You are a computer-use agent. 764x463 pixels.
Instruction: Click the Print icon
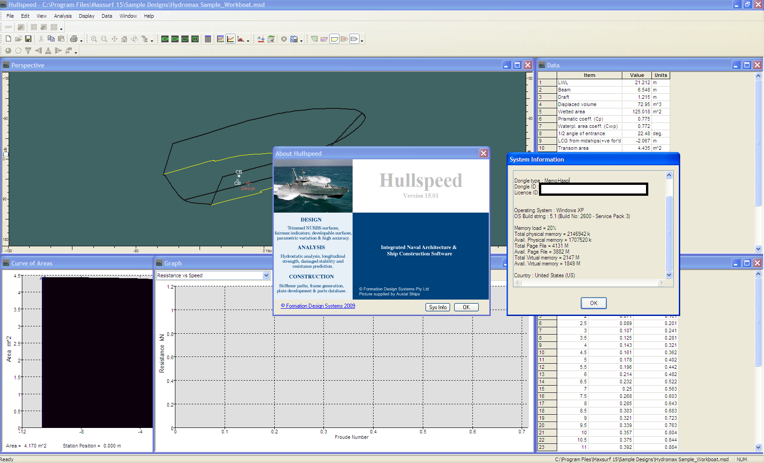point(74,39)
